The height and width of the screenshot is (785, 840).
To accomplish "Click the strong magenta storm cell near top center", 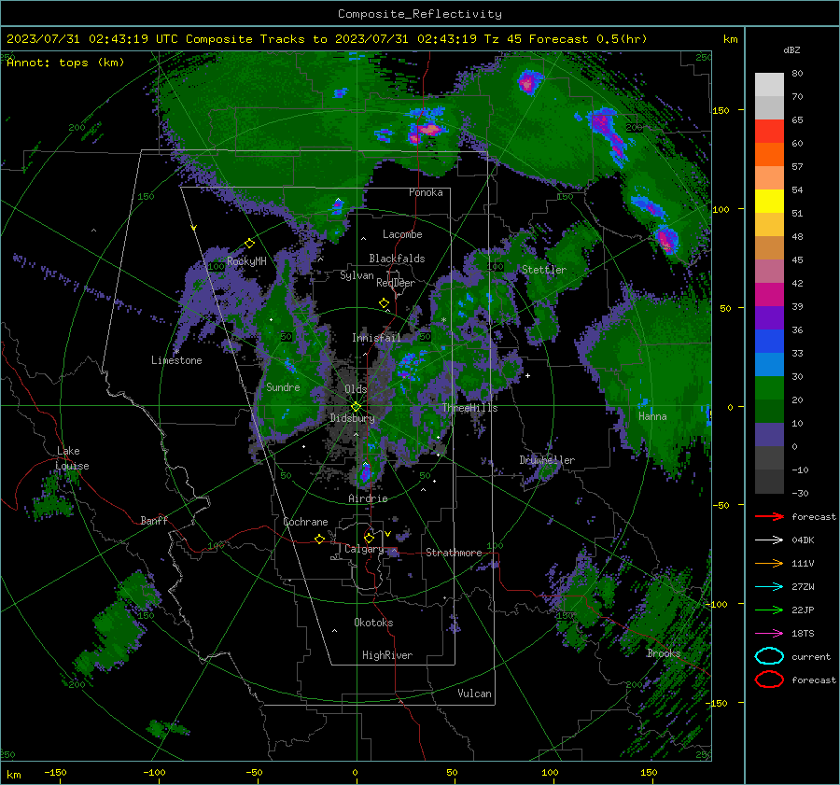I will click(x=429, y=129).
